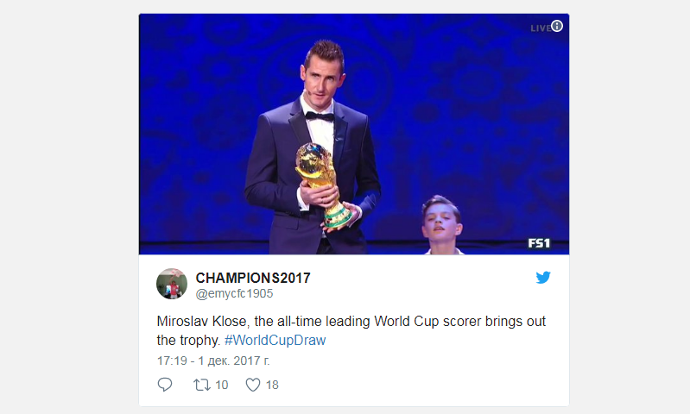Follow the #WorldCupDraw hashtag link

point(275,340)
